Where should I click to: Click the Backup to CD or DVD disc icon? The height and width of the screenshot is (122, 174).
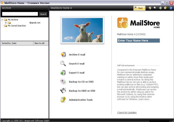pyautogui.click(x=63, y=82)
